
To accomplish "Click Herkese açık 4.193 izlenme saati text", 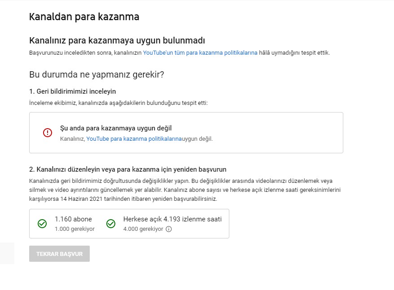I will pyautogui.click(x=172, y=219).
